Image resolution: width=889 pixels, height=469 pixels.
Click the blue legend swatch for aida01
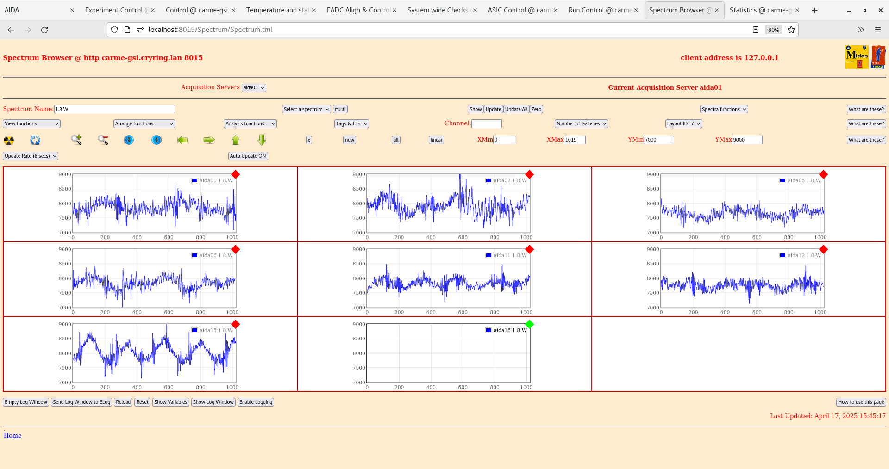coord(195,180)
